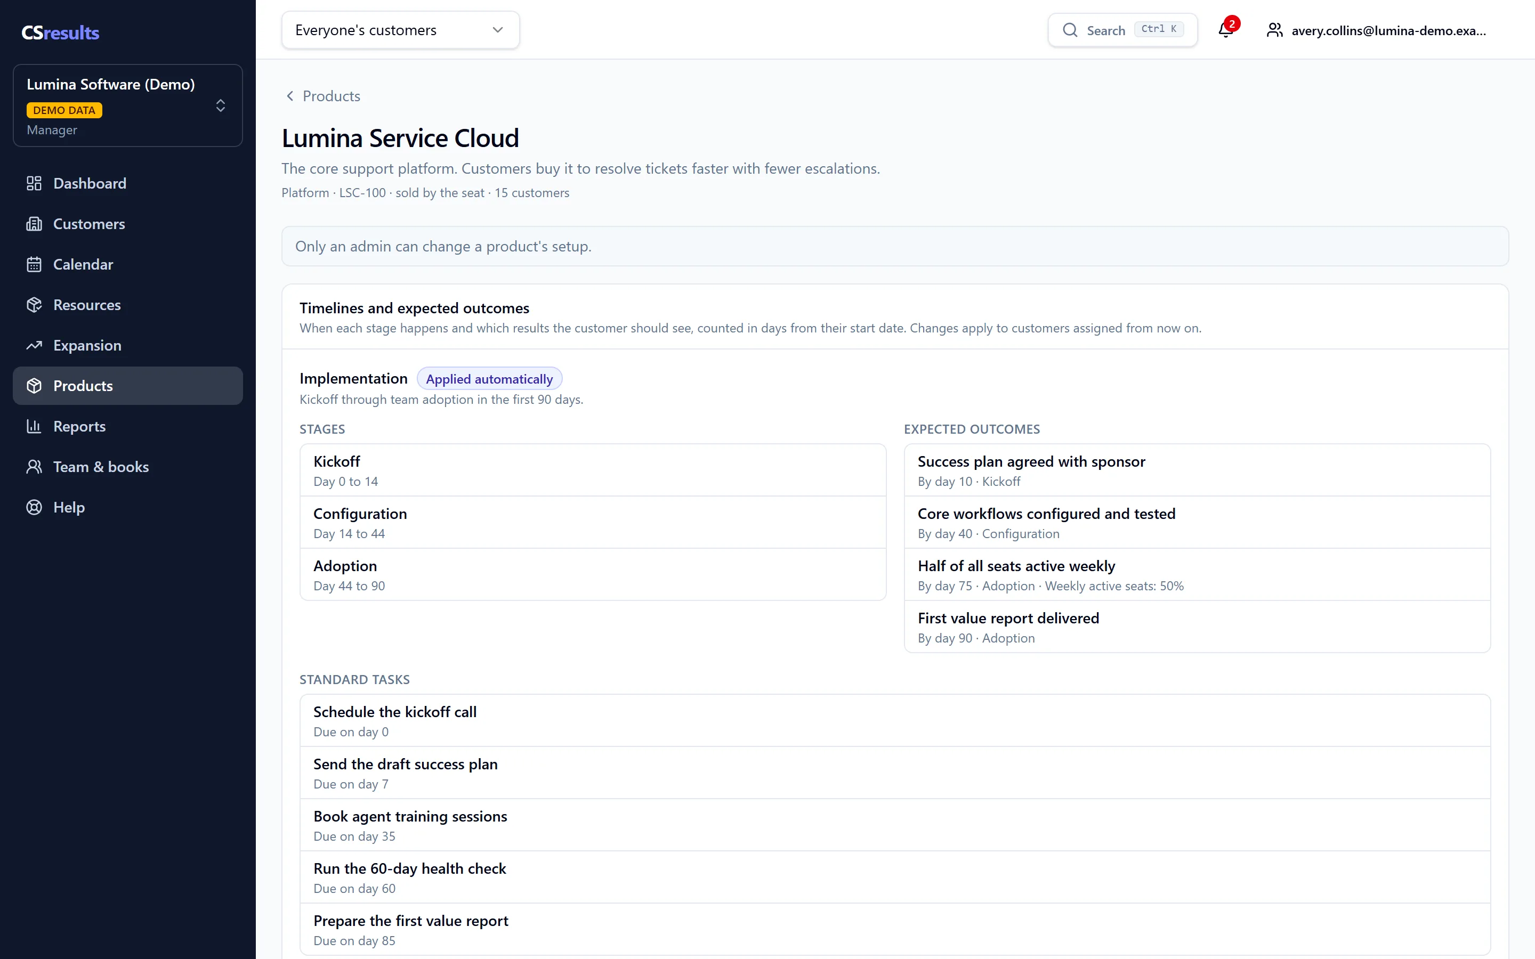Viewport: 1535px width, 959px height.
Task: Click the Expansion trend arrow icon
Action: (x=34, y=346)
